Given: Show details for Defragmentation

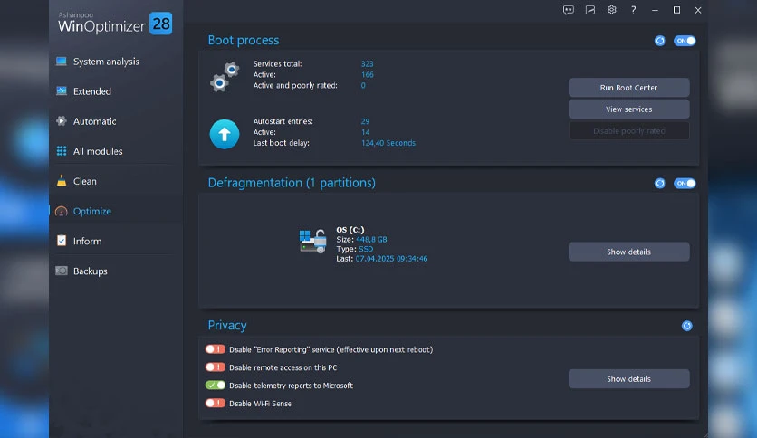Looking at the screenshot, I should tap(628, 252).
